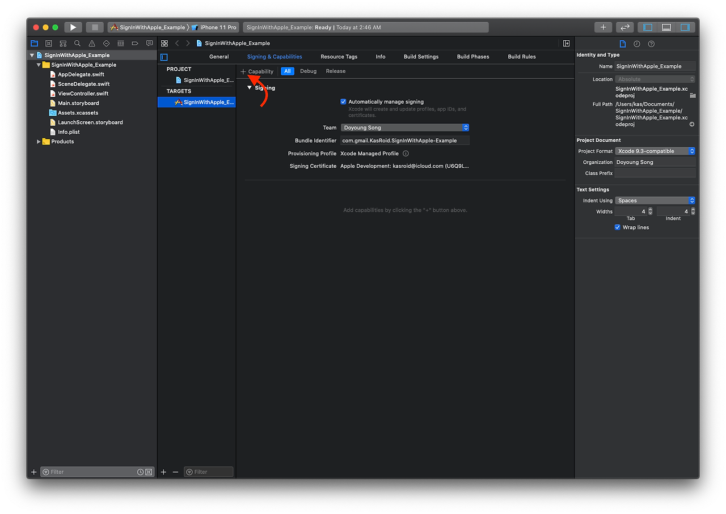The width and height of the screenshot is (726, 514).
Task: Select AppDelegate.swift in the navigator
Action: coord(81,74)
